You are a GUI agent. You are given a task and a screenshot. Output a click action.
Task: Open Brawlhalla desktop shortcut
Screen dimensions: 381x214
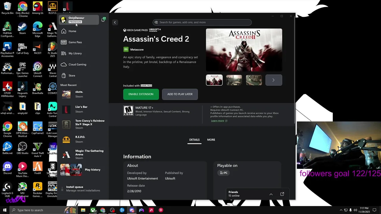click(x=38, y=88)
